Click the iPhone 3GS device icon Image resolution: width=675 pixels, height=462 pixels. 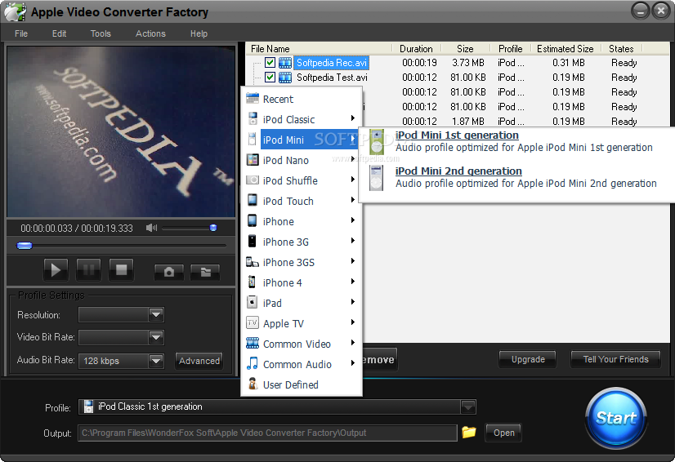pos(253,262)
